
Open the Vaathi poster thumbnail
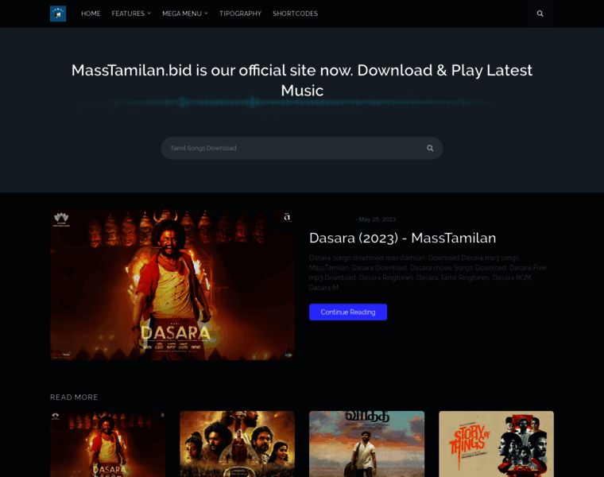click(x=366, y=444)
